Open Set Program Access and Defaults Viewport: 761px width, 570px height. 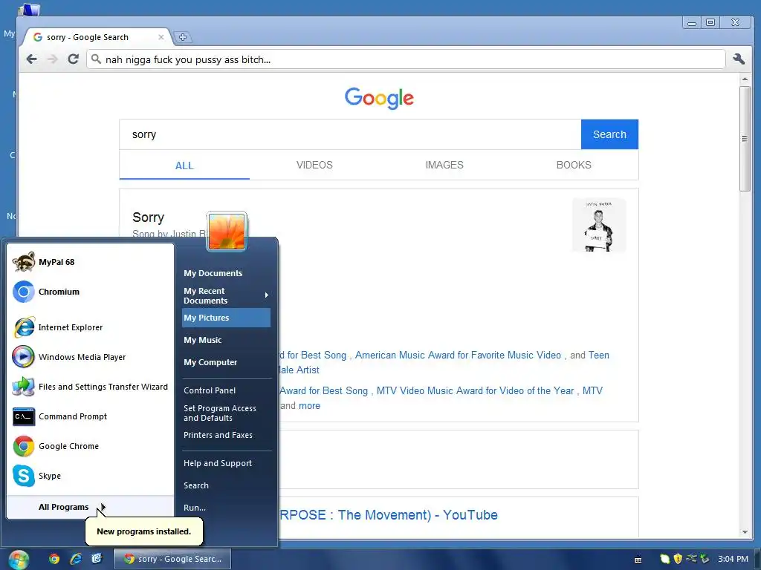[x=226, y=413]
